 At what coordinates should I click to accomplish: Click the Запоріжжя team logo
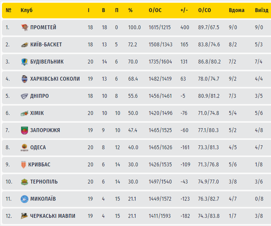24,130
